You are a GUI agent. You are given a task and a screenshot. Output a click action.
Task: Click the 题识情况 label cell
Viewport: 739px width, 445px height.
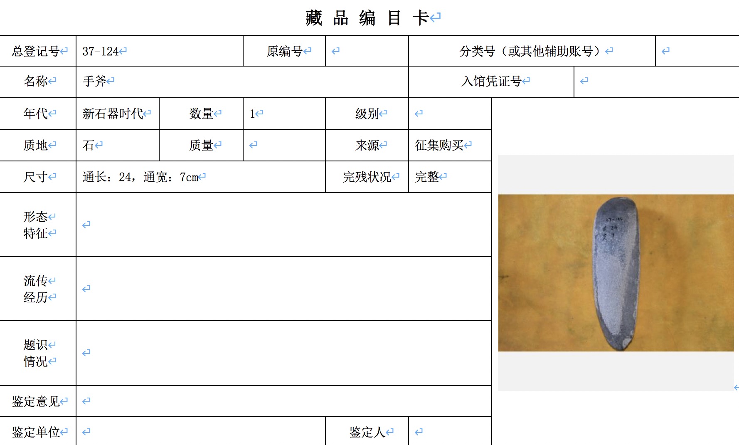[38, 353]
